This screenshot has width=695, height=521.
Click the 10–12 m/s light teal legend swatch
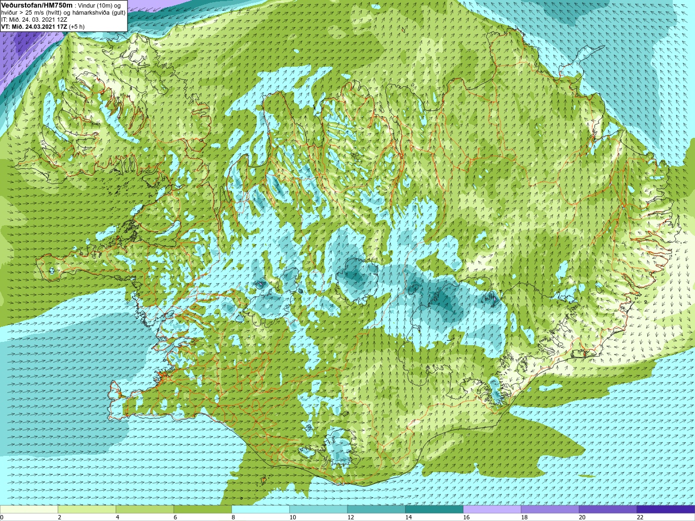pos(318,510)
